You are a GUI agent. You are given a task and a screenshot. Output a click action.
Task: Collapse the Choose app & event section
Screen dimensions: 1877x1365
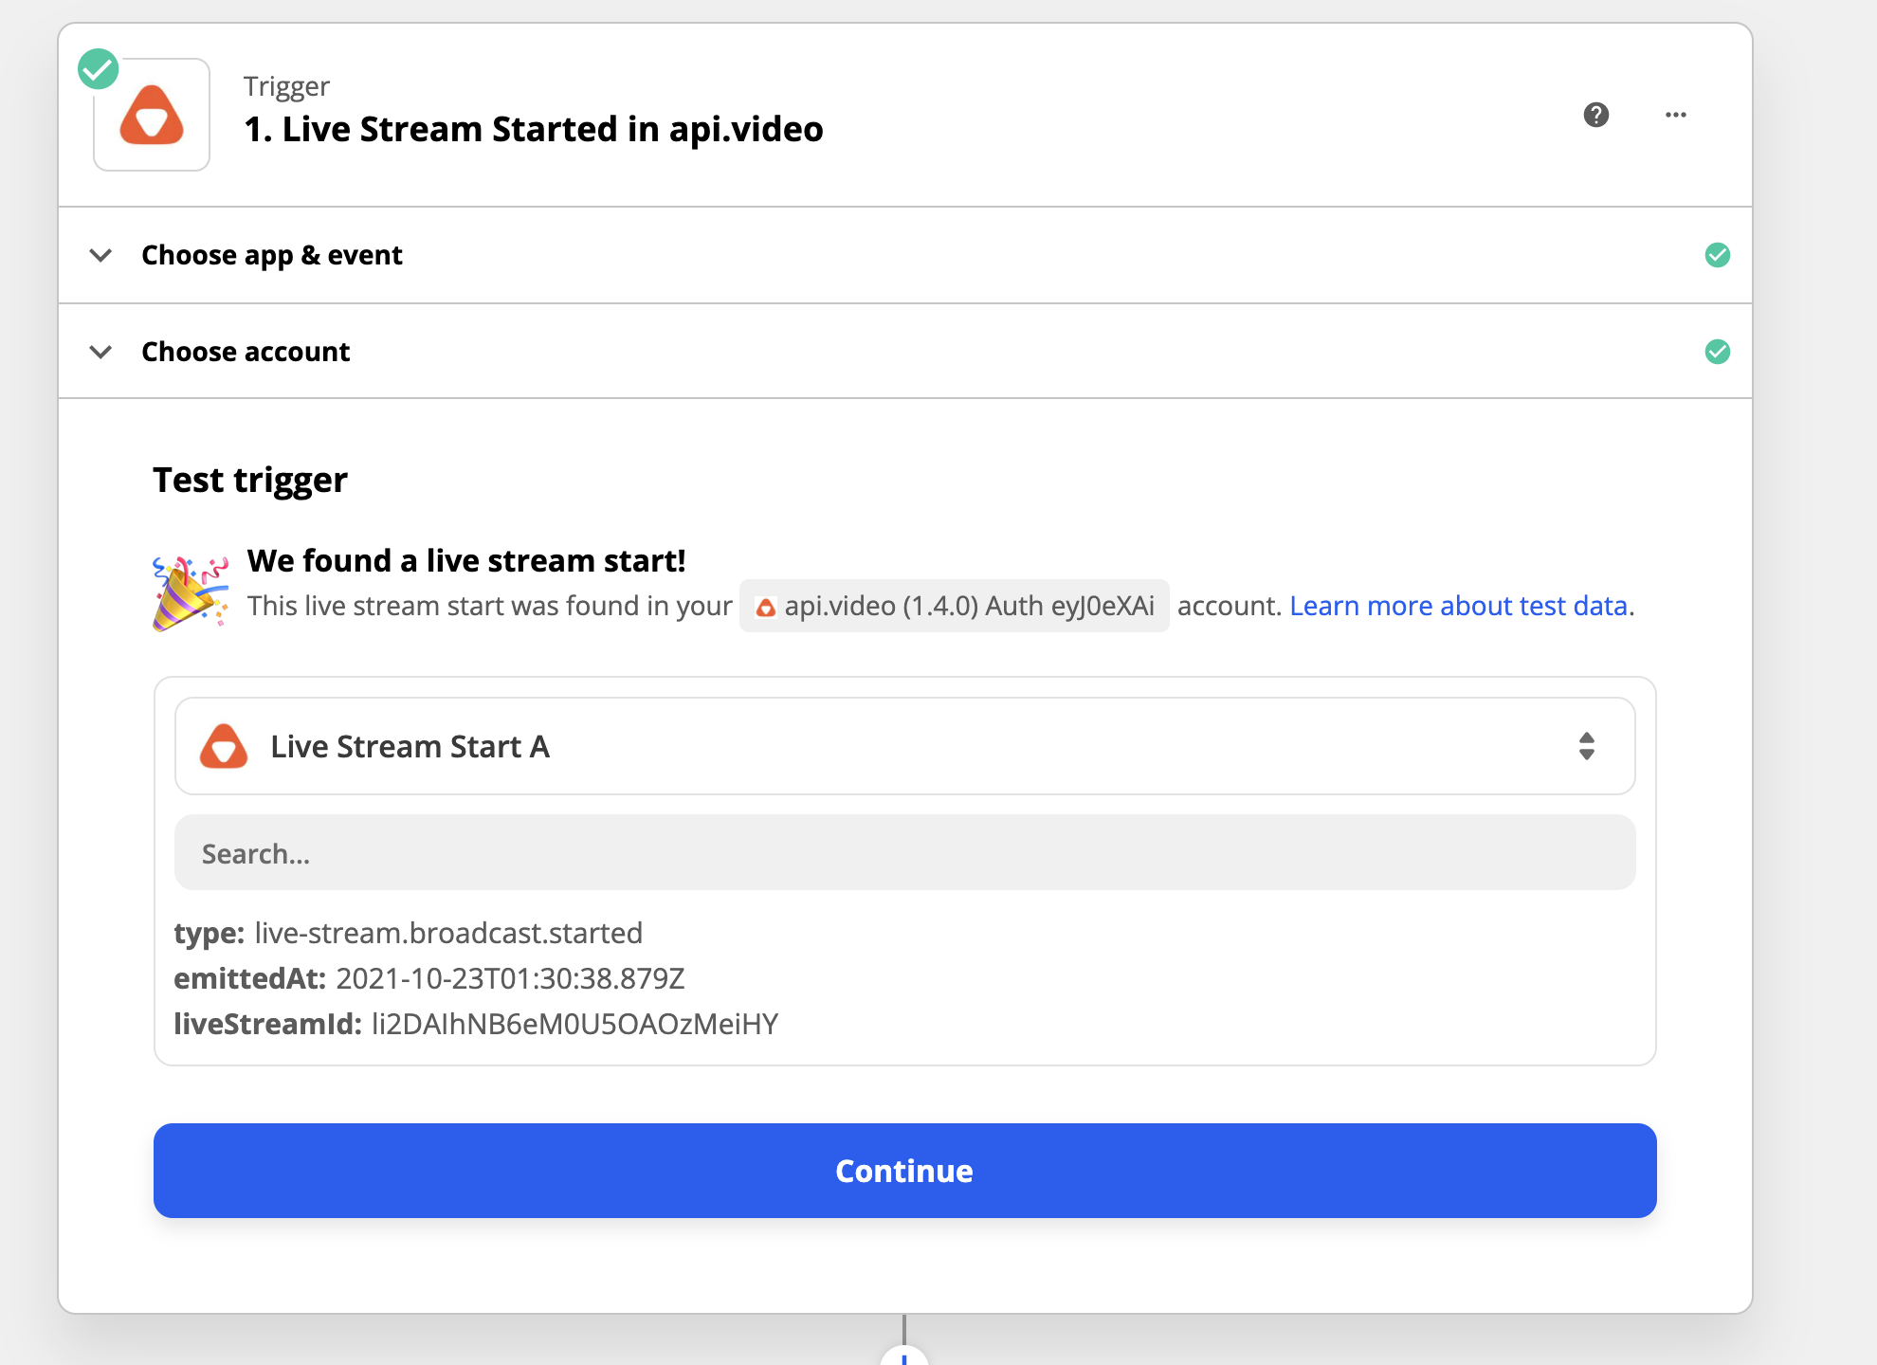pyautogui.click(x=100, y=255)
